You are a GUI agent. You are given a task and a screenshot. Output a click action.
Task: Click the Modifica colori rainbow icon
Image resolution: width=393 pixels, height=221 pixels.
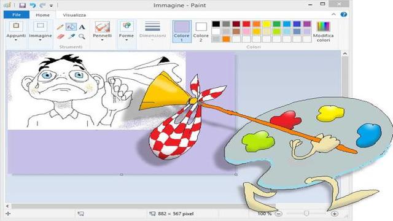tap(324, 26)
